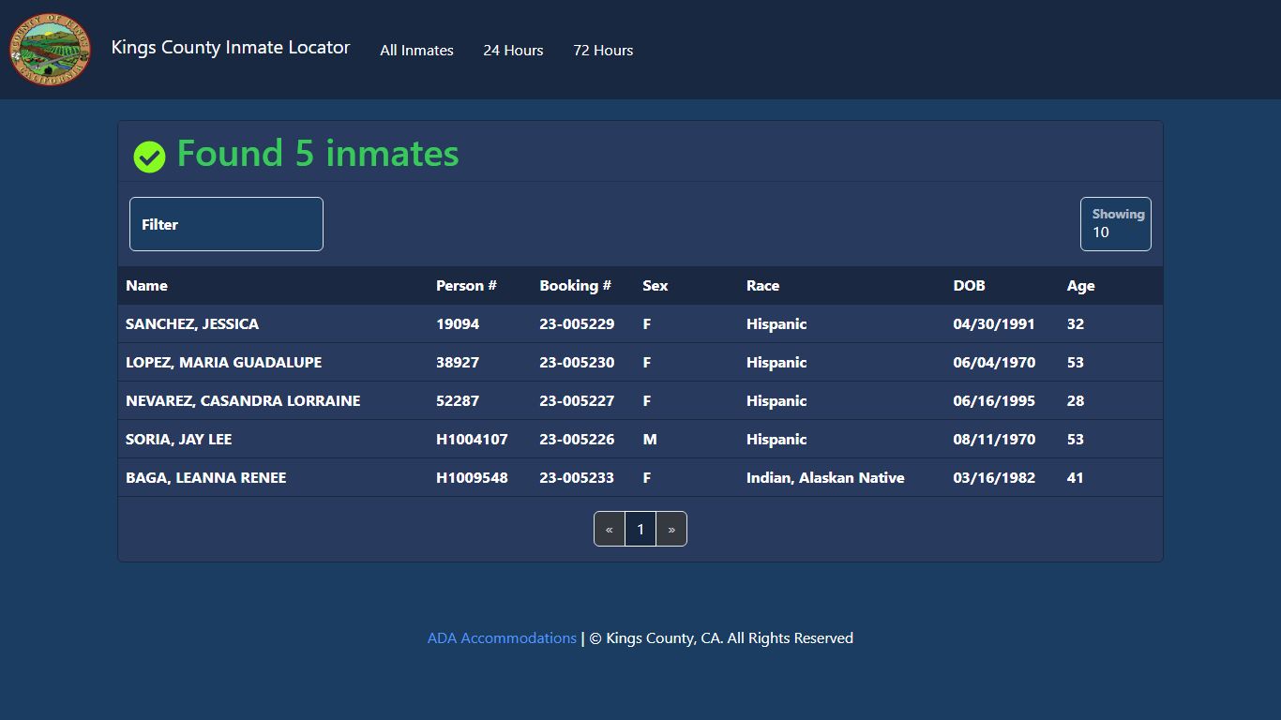
Task: Show inmates booked in 24 Hours
Action: 513,51
